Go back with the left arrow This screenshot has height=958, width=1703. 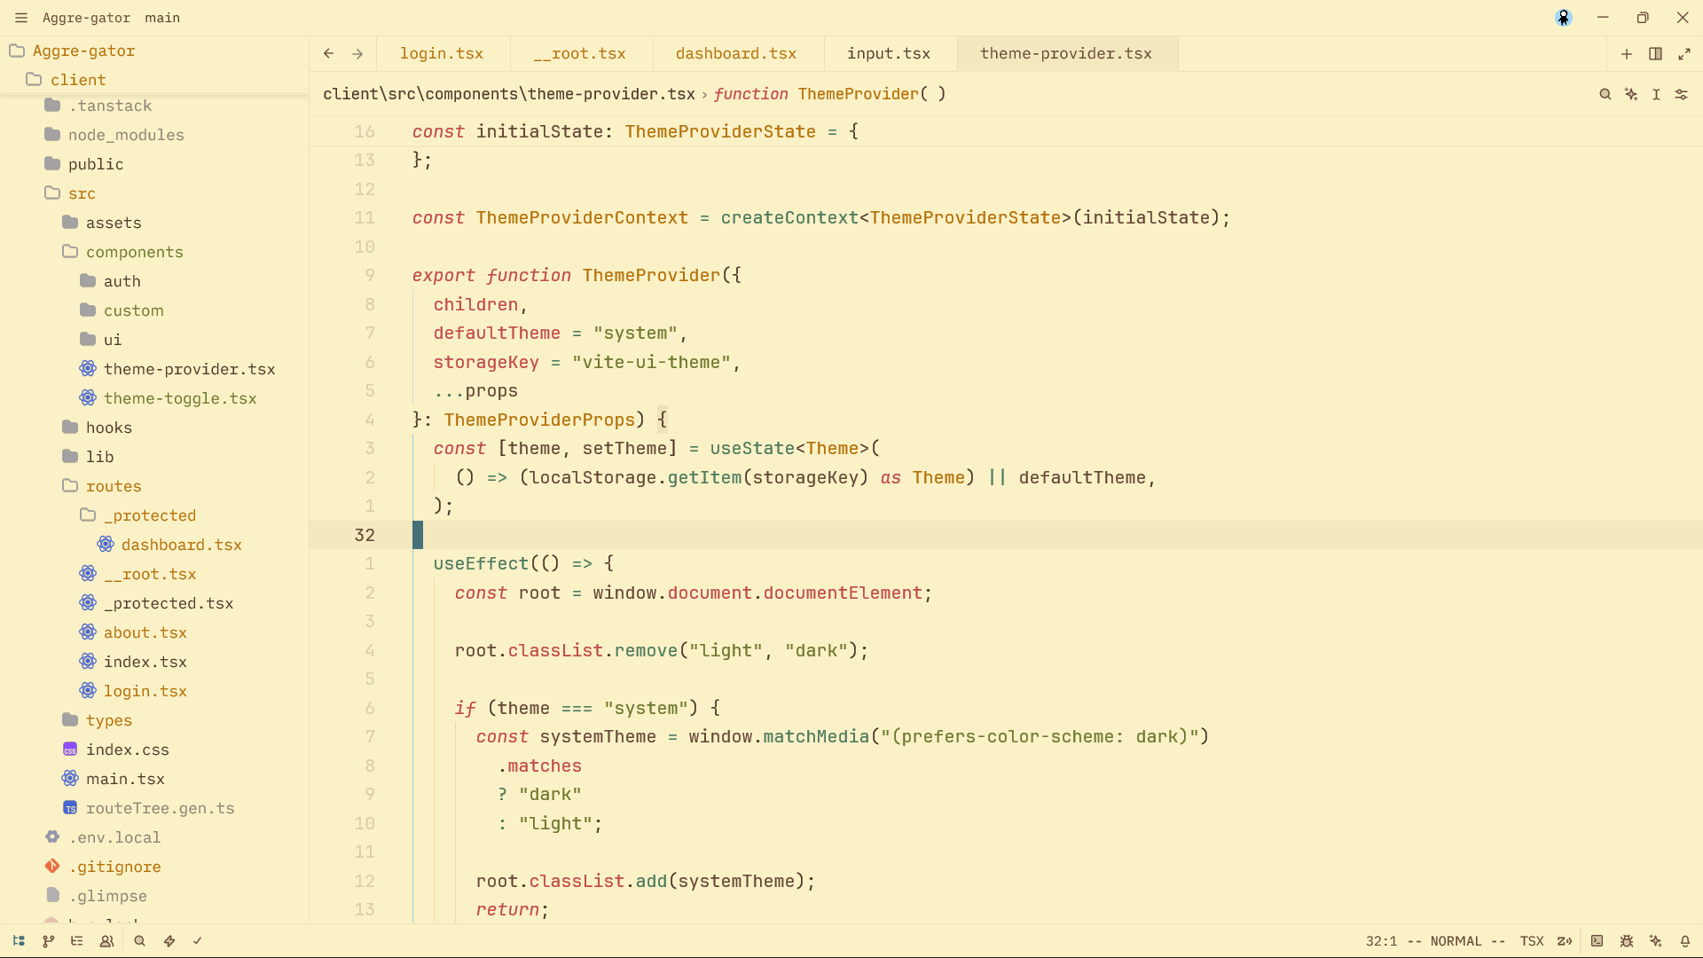[x=329, y=54]
